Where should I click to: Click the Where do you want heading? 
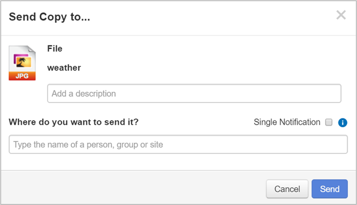click(73, 122)
